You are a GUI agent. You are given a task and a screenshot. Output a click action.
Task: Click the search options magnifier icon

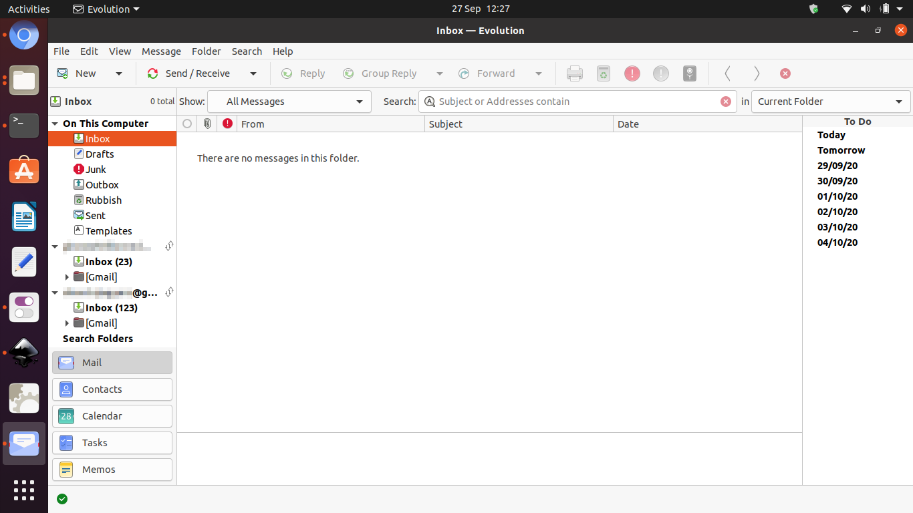pos(430,102)
